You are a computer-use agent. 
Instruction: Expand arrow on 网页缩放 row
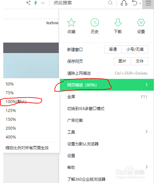[146, 84]
